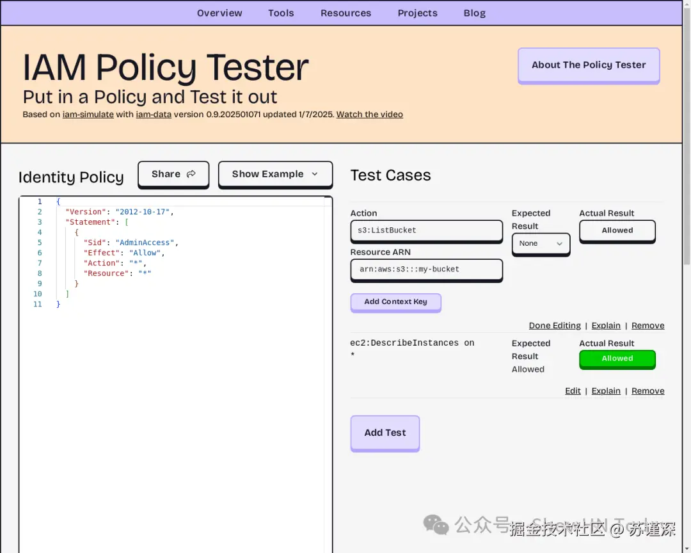Viewport: 691px width, 553px height.
Task: Click Explain for the s3:ListBucket test
Action: [605, 325]
